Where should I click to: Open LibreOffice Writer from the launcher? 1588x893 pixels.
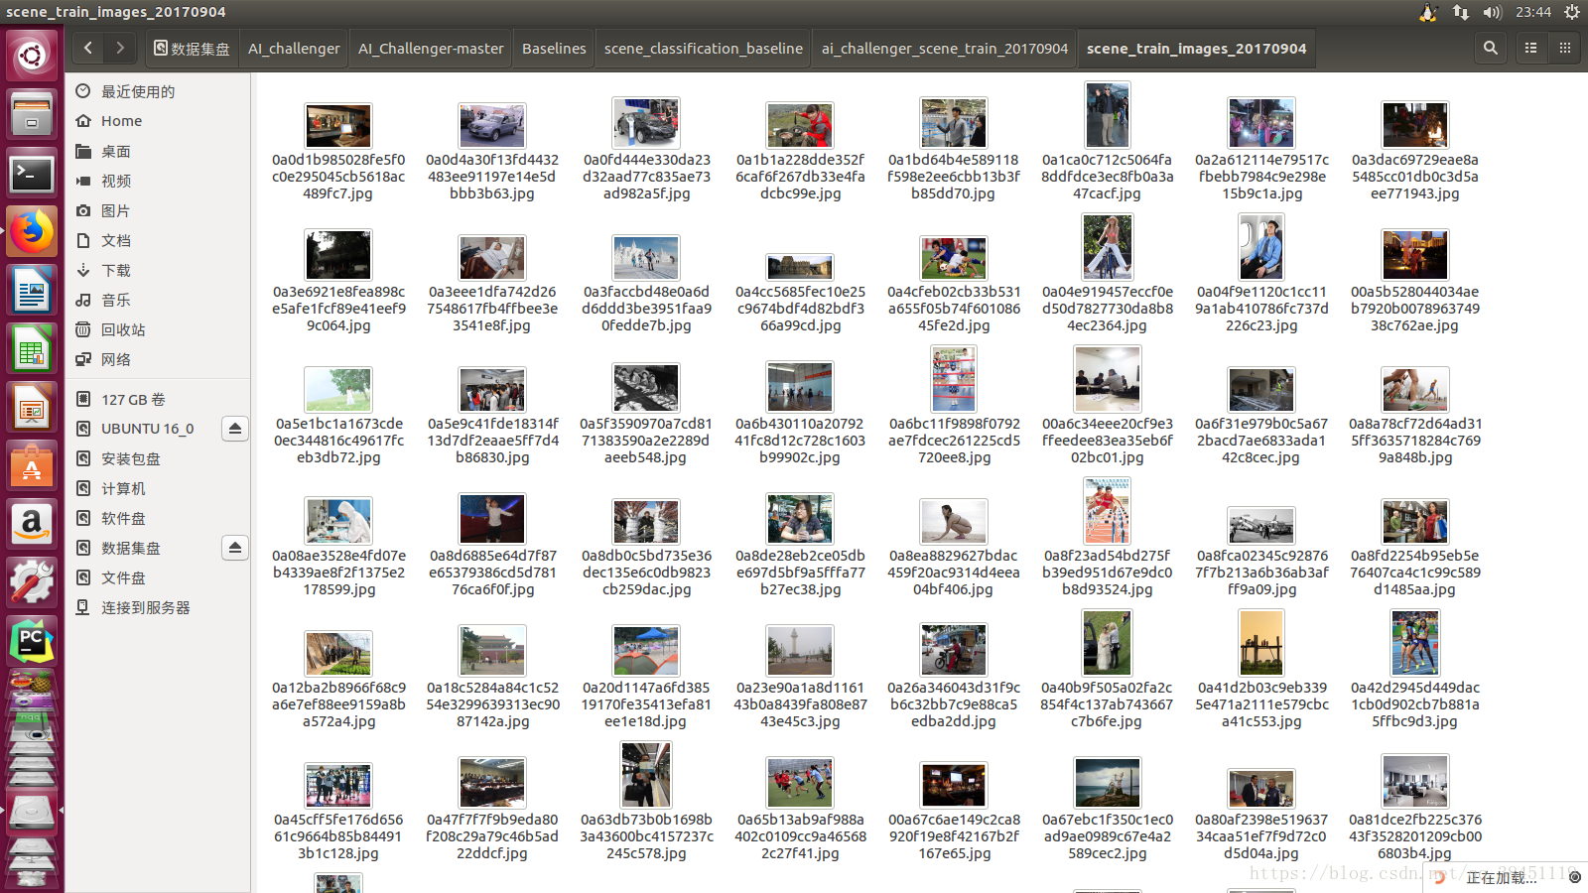pyautogui.click(x=32, y=292)
